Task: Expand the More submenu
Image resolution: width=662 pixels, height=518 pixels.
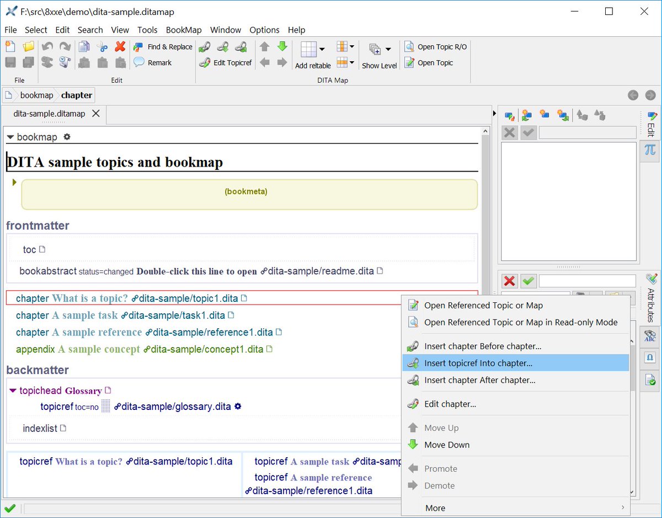Action: (x=516, y=508)
